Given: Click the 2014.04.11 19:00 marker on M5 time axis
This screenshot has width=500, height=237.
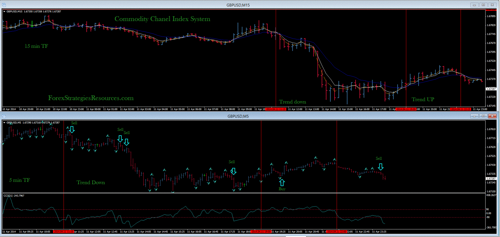Looking at the screenshot, I should pyautogui.click(x=261, y=232).
